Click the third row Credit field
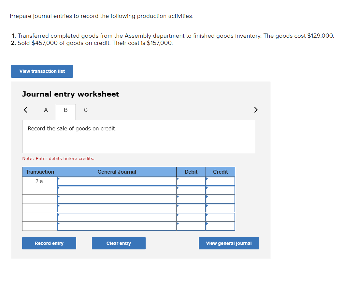This screenshot has width=359, height=292. pos(220,199)
